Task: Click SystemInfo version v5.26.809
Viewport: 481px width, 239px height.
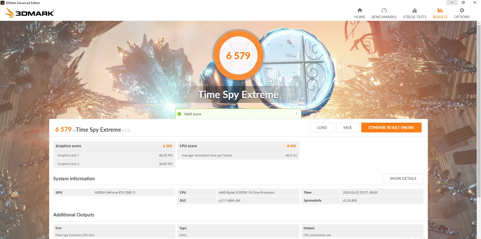Action: [x=382, y=200]
